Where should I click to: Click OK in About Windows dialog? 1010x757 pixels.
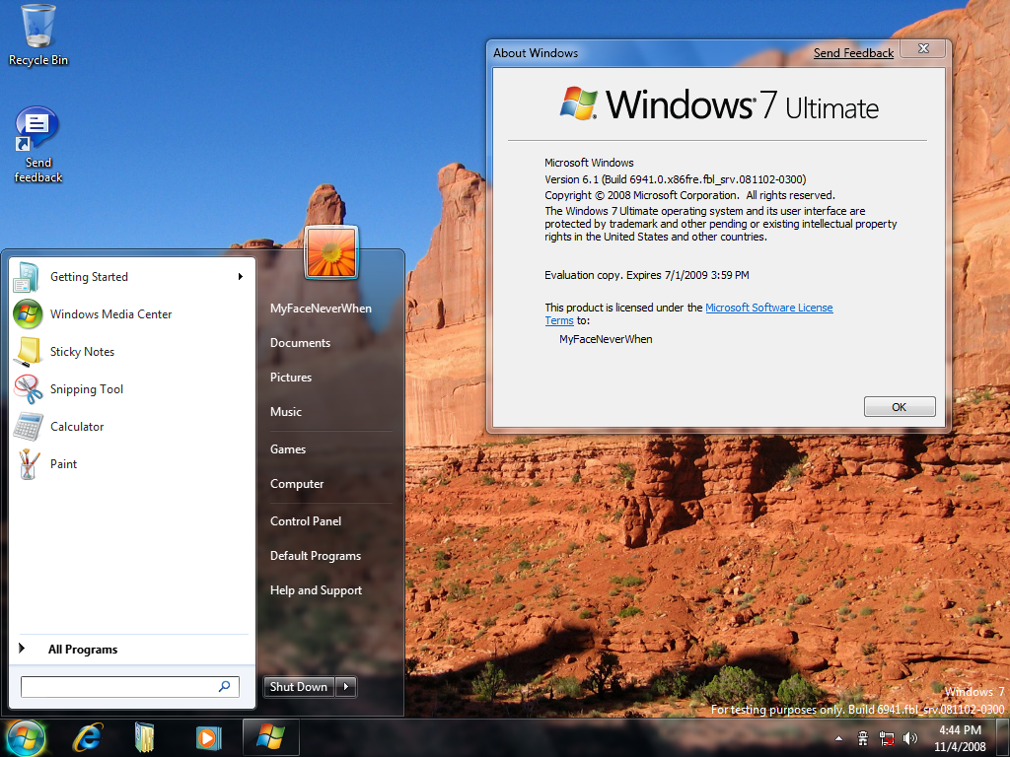(899, 407)
